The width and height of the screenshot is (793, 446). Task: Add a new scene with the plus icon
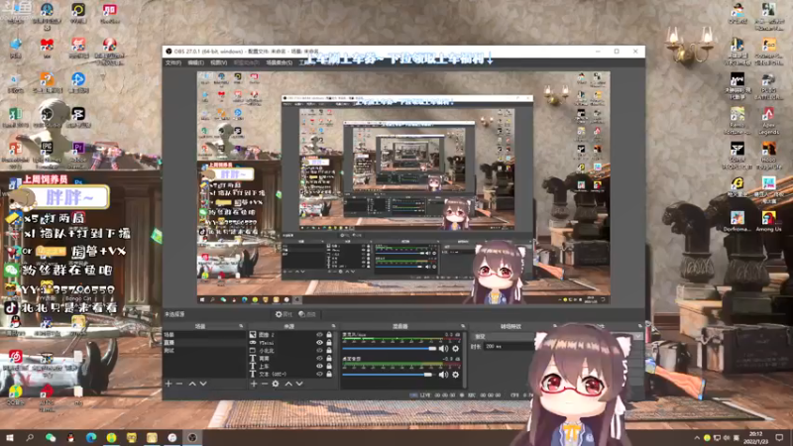[169, 384]
